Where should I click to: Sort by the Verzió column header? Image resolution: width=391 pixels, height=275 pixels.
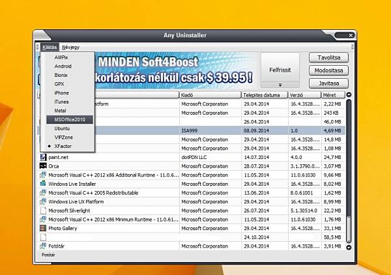tap(305, 95)
